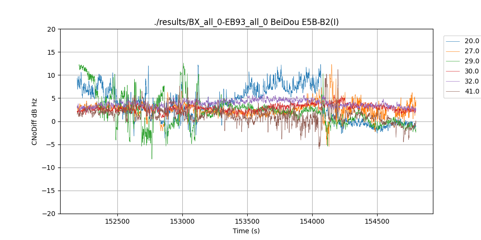Select the 29.0 legend label

471,61
